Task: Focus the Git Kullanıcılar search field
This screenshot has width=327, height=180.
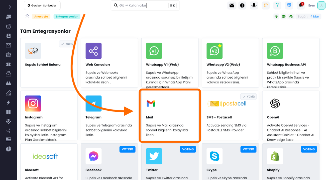Action: pyautogui.click(x=145, y=5)
